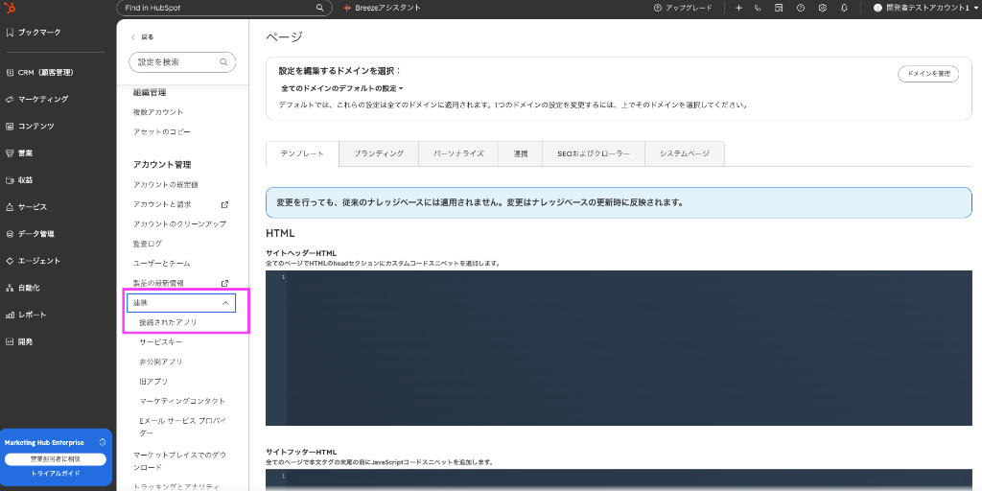This screenshot has height=491, width=982.
Task: Switch to the SEOおよびクローラー tab
Action: coord(593,153)
